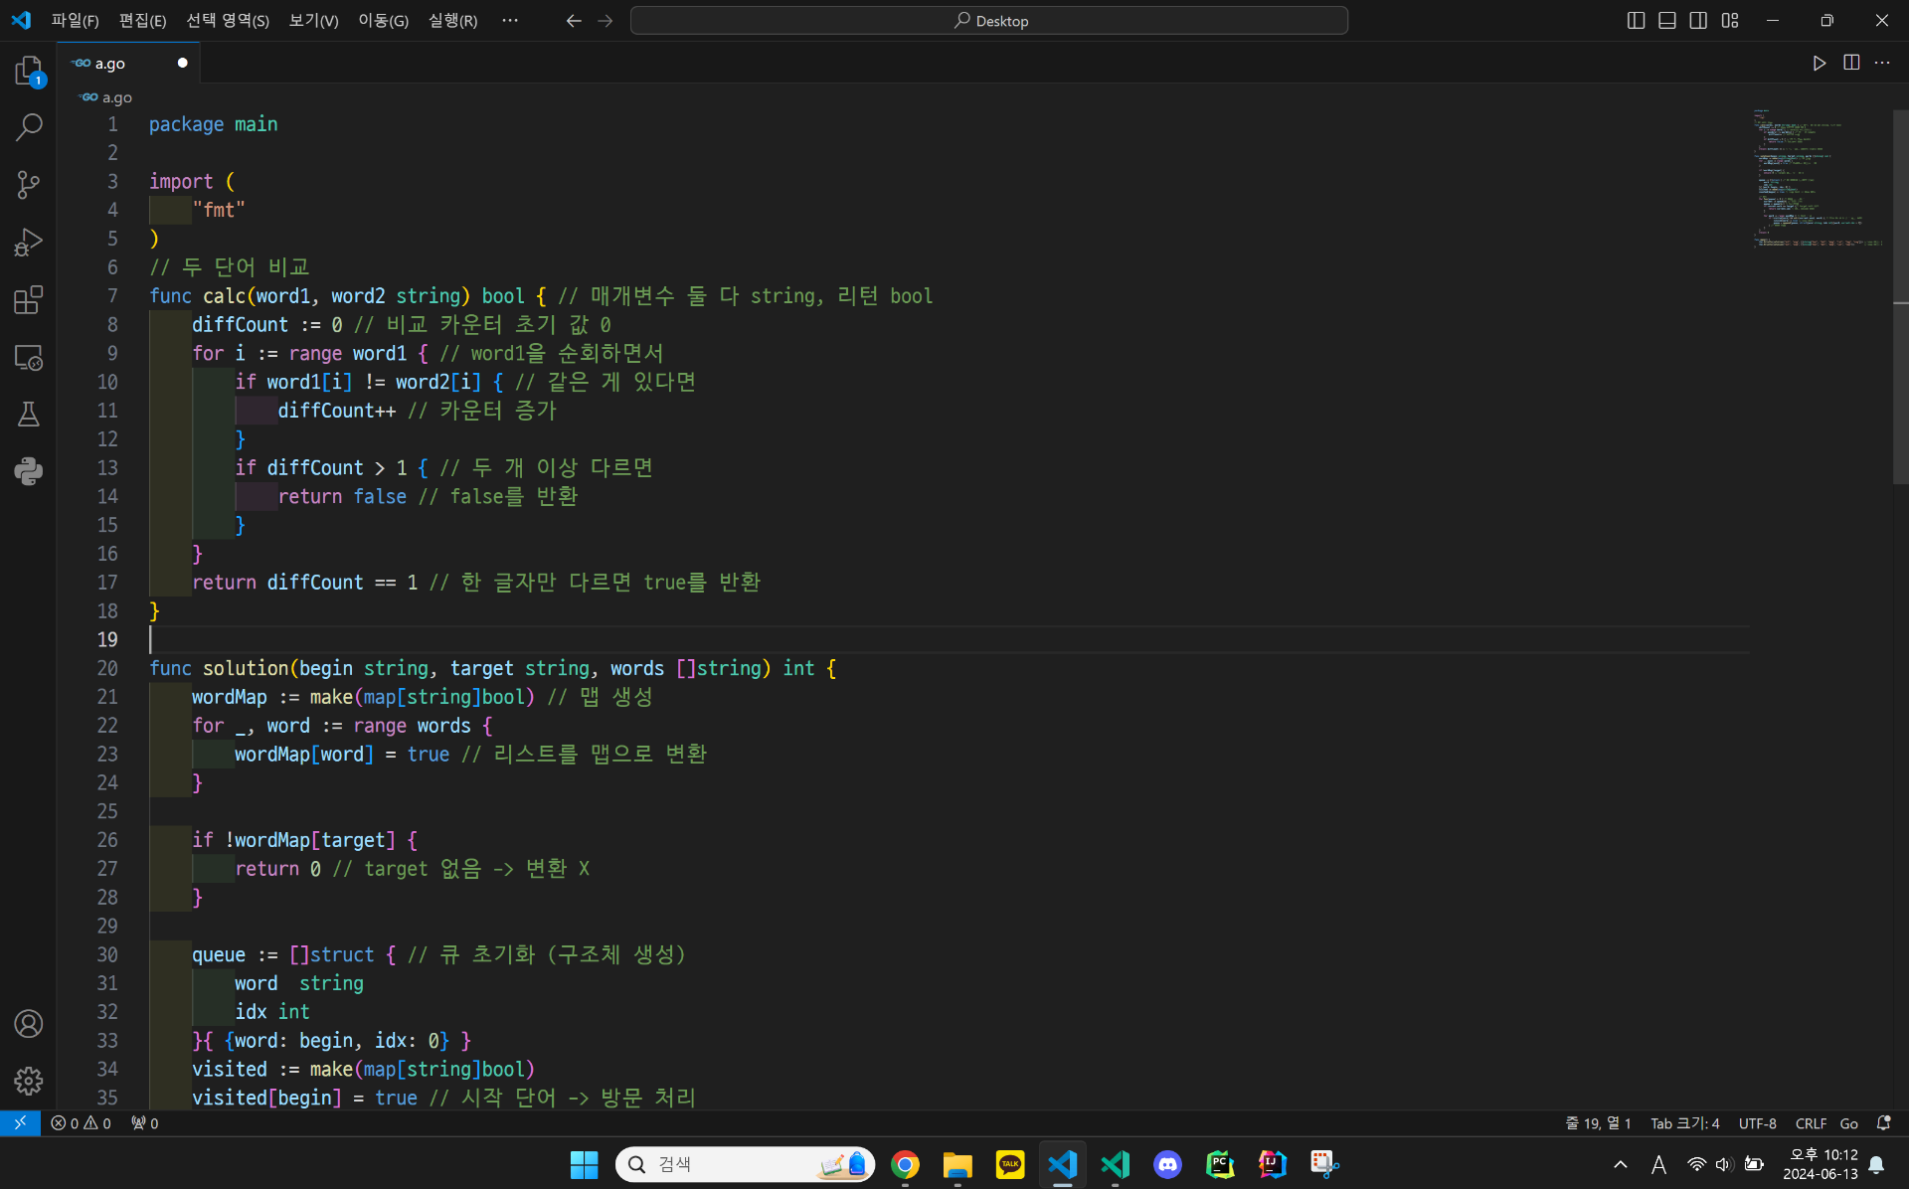
Task: Open status bar notifications bell
Action: click(x=1883, y=1123)
